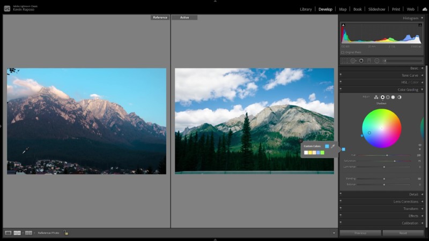Select the Highlights color grading adjust icon

coord(393,97)
